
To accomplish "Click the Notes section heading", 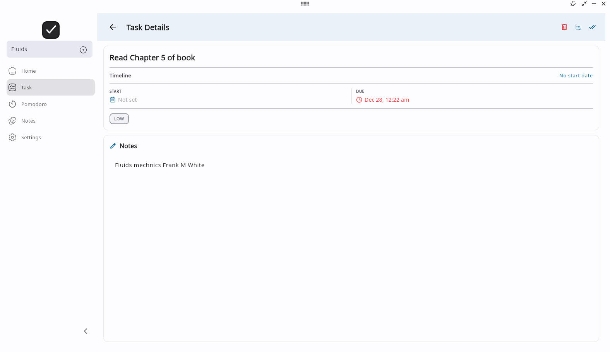I will click(128, 146).
